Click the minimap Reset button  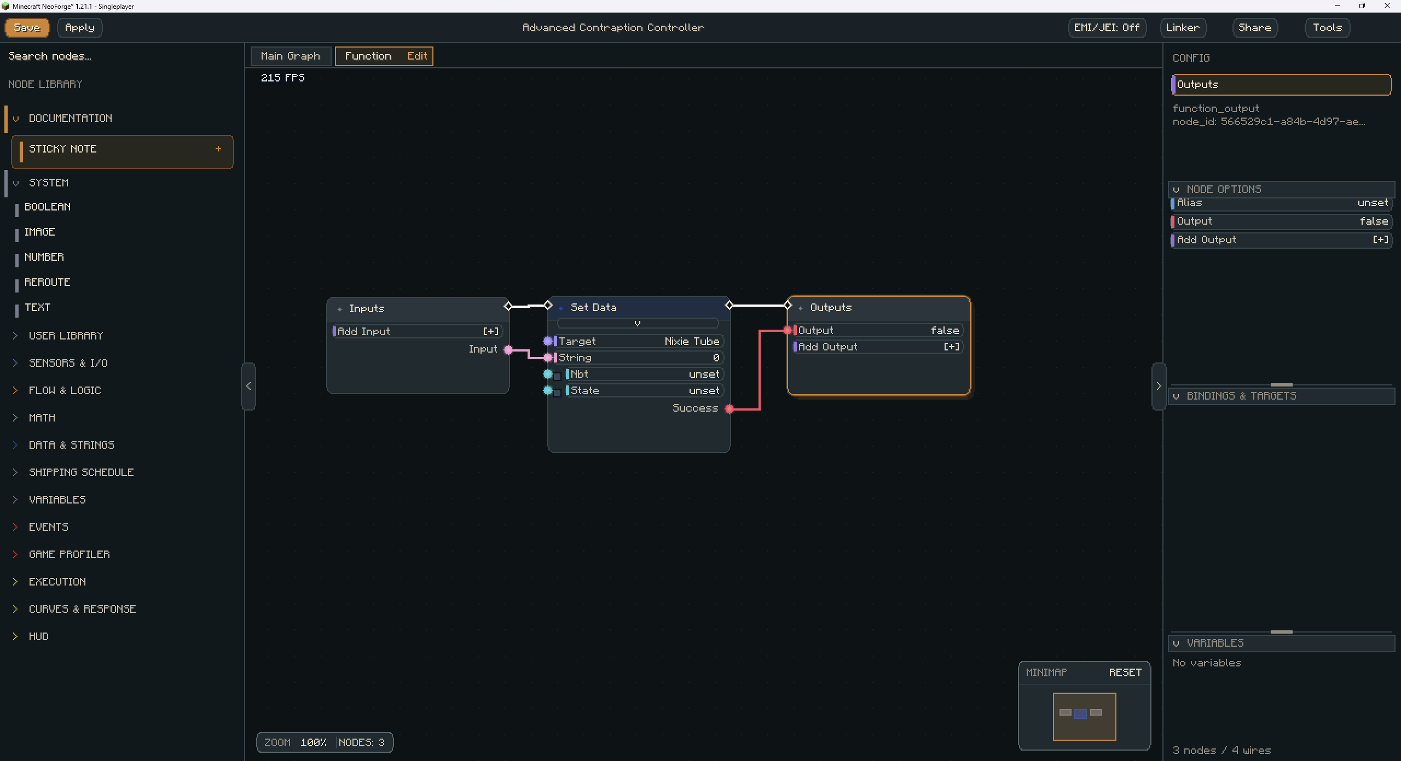coord(1125,672)
